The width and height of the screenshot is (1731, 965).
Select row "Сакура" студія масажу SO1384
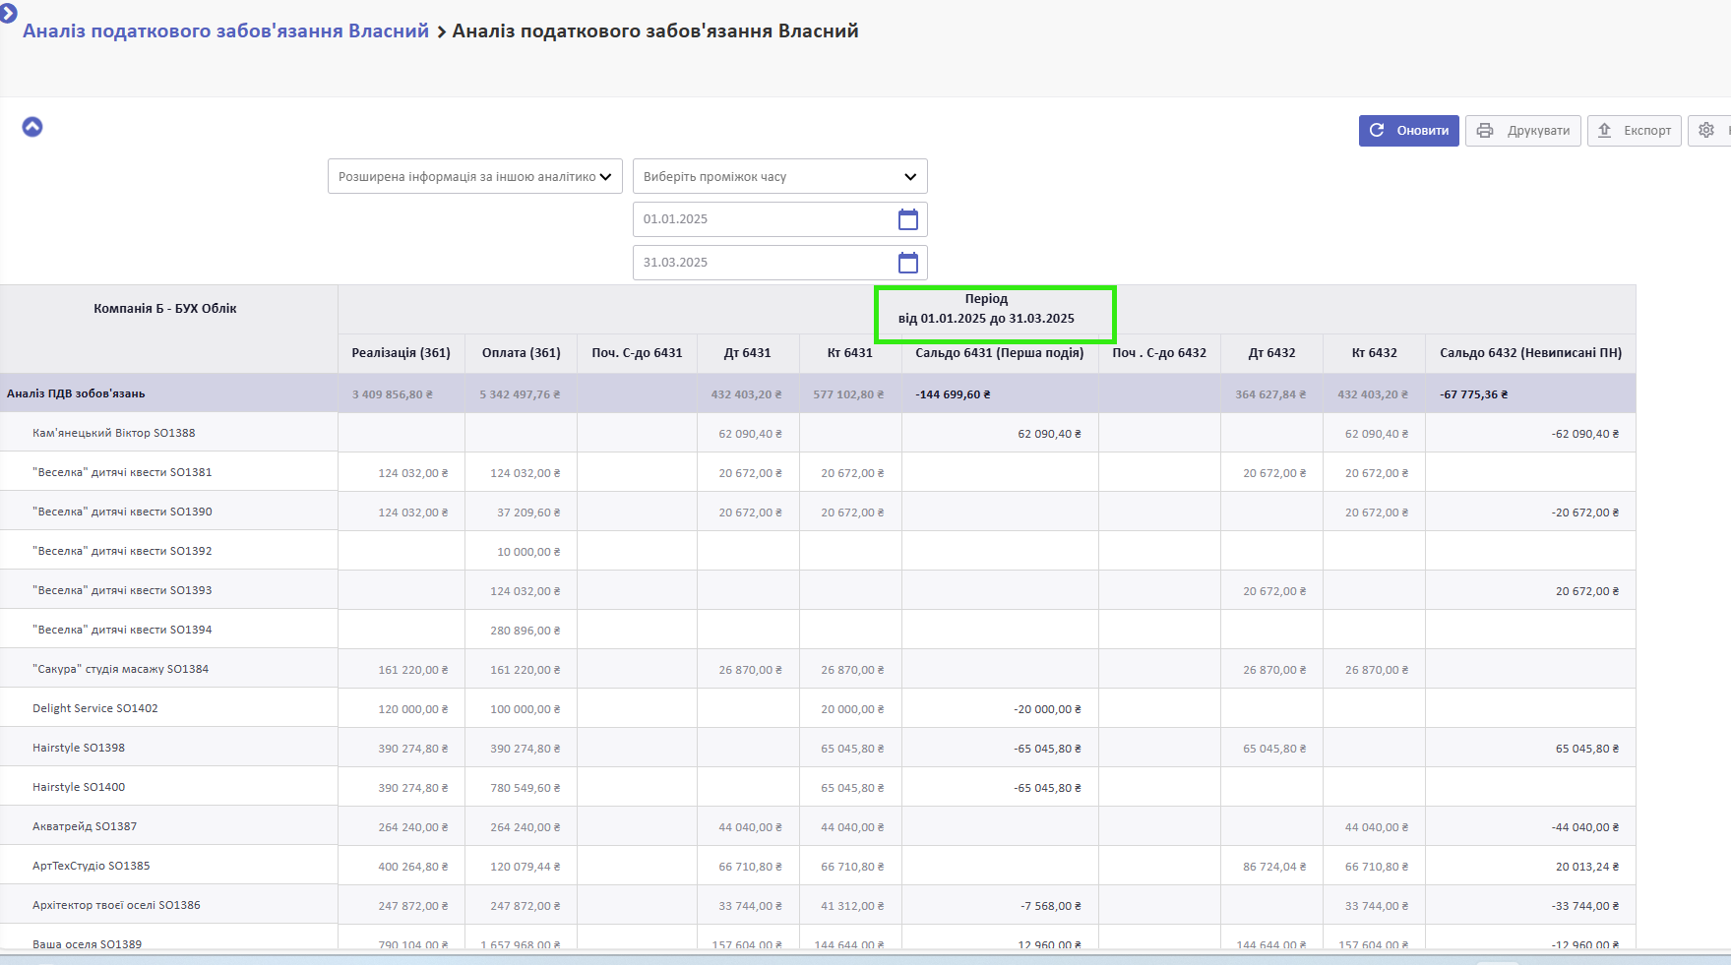click(x=818, y=669)
